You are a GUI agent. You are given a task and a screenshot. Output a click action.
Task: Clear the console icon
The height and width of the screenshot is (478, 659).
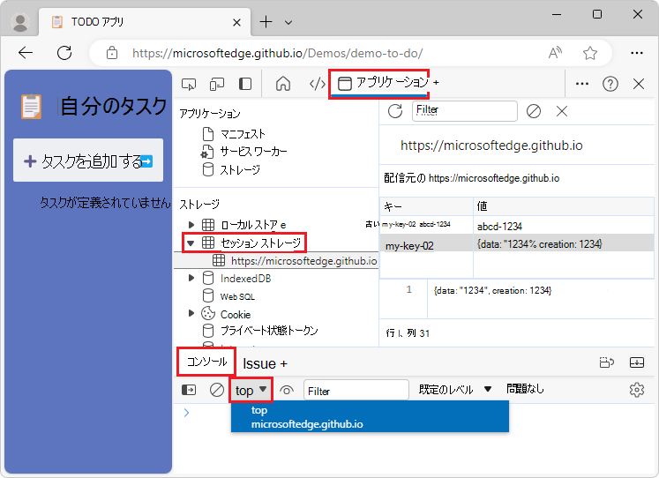(x=217, y=390)
